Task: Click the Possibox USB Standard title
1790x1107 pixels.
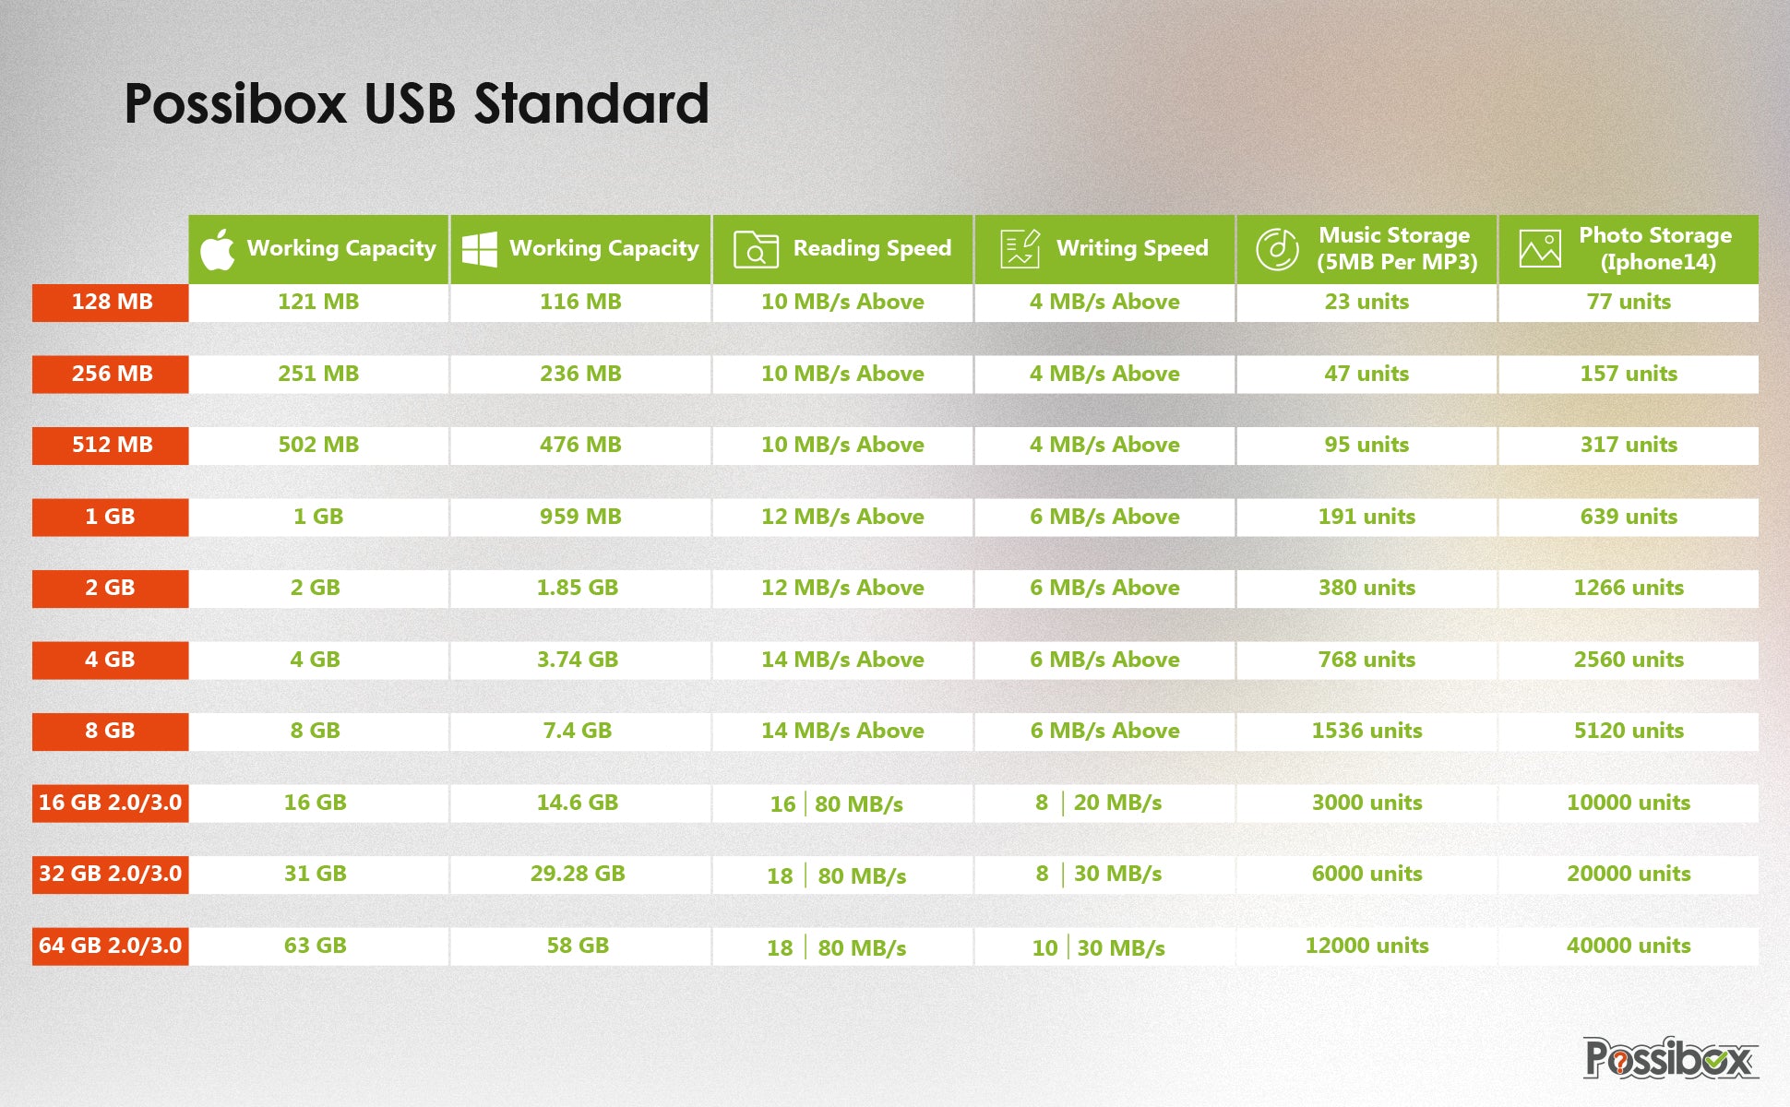Action: coord(416,103)
